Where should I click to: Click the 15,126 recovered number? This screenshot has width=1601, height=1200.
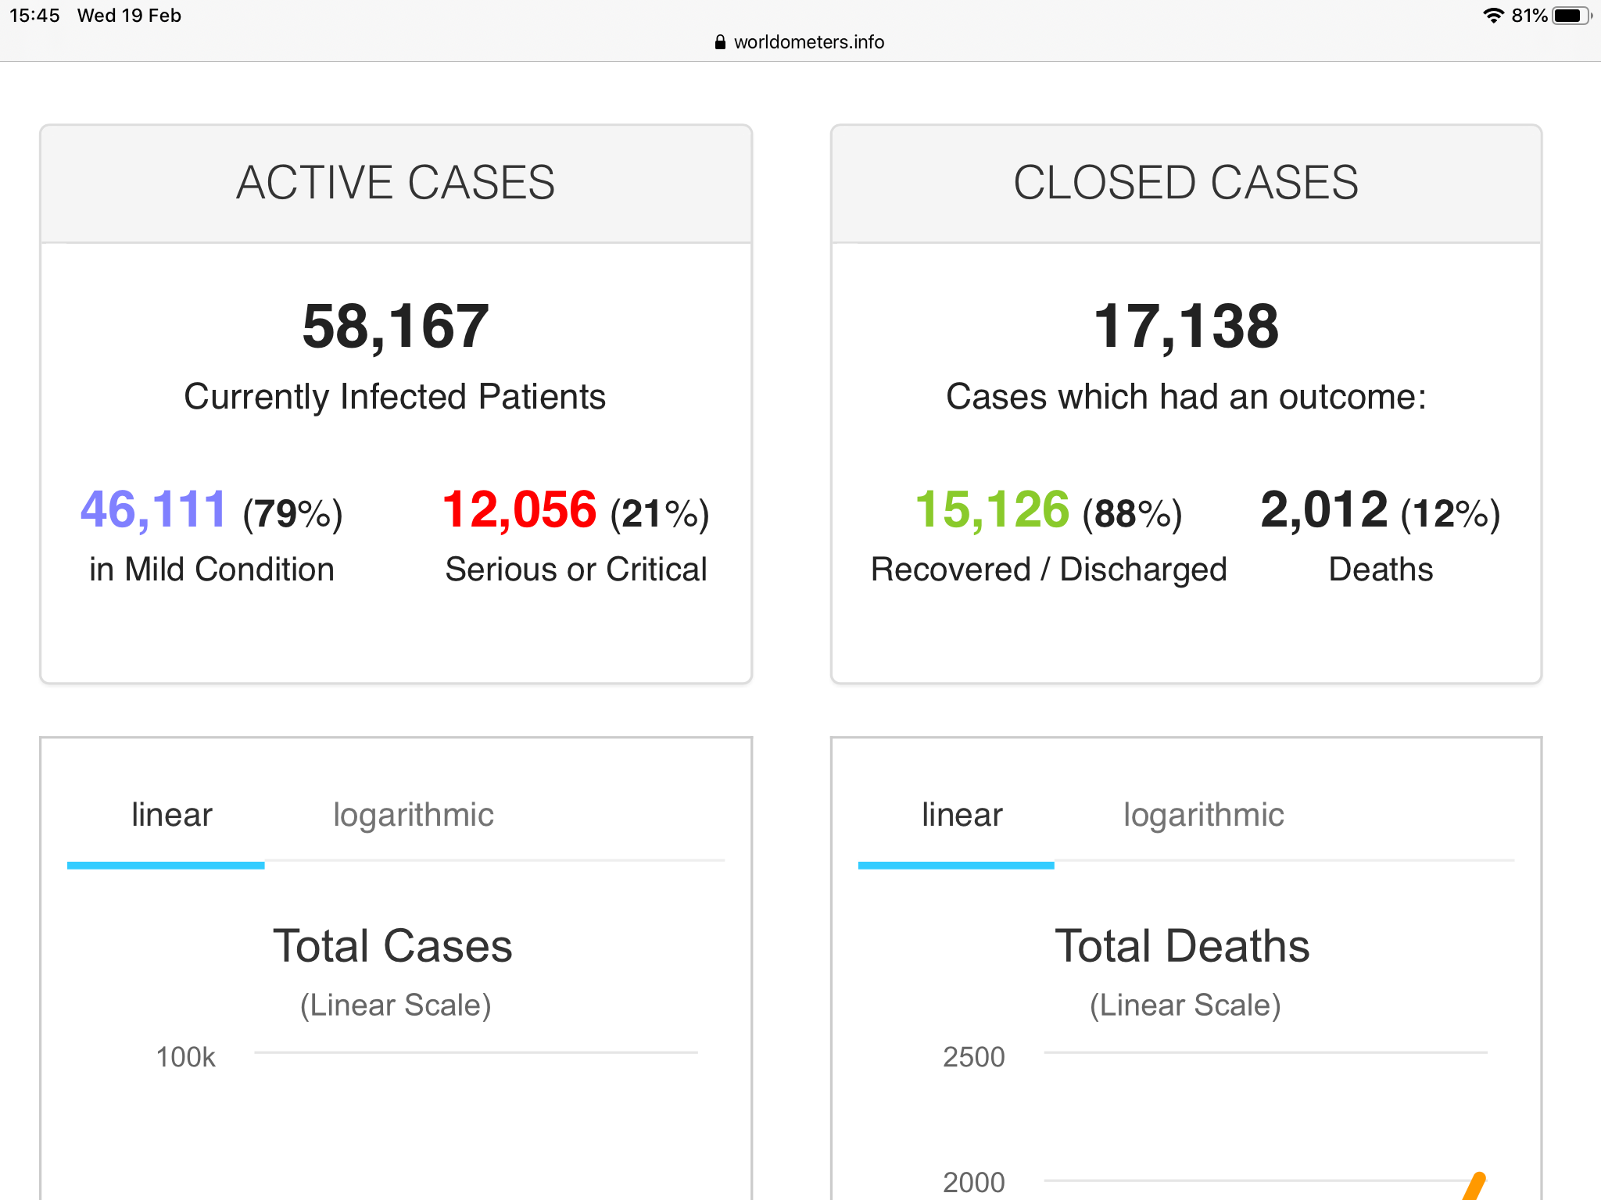(x=991, y=510)
